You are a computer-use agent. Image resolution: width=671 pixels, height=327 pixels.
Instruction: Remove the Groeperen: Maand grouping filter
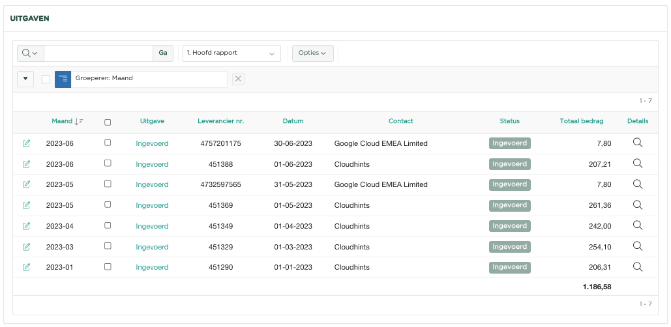238,79
